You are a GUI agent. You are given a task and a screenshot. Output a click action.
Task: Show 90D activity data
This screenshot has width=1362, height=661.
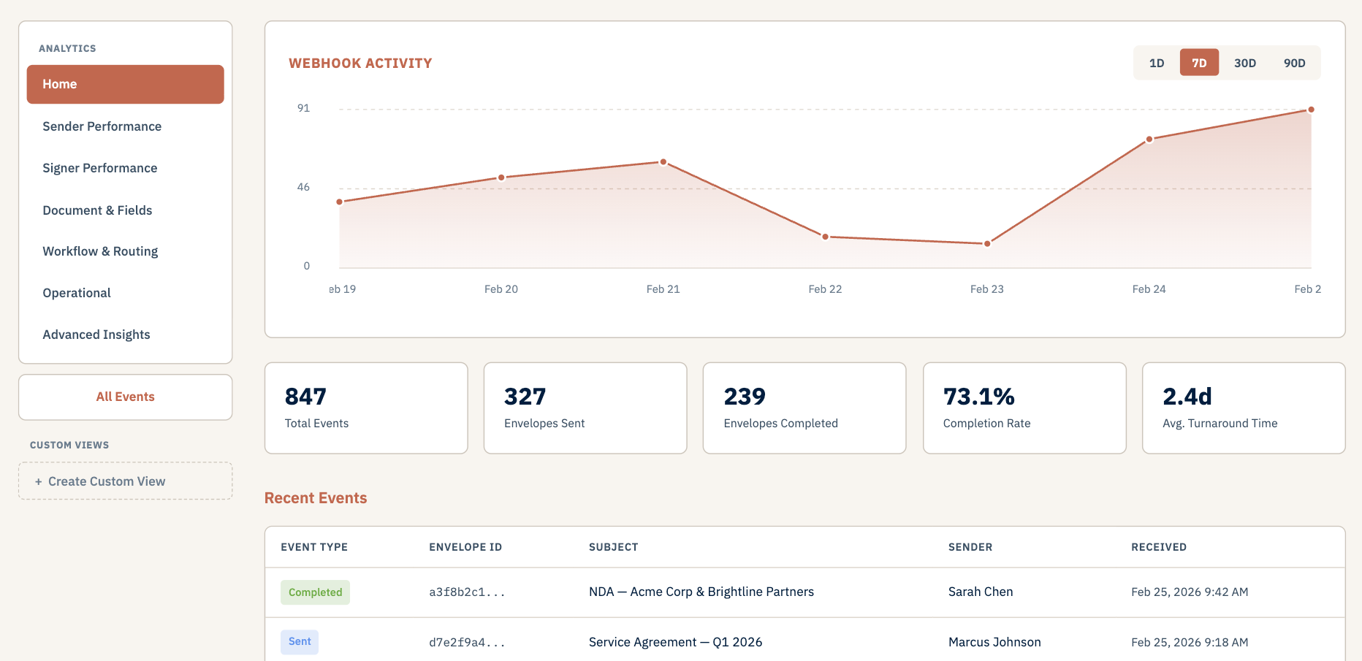(x=1294, y=62)
